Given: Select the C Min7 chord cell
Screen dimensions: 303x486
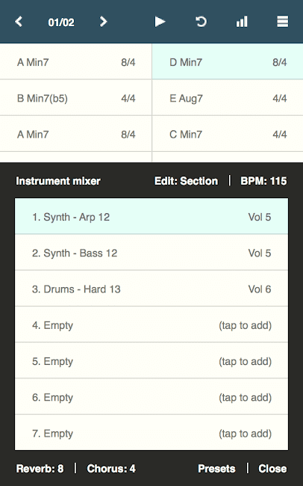Looking at the screenshot, I should point(228,134).
